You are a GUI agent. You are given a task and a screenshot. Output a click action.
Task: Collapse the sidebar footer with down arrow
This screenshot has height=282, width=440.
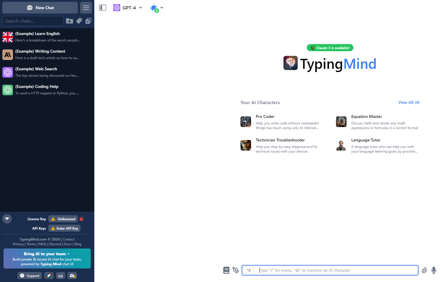(7, 219)
